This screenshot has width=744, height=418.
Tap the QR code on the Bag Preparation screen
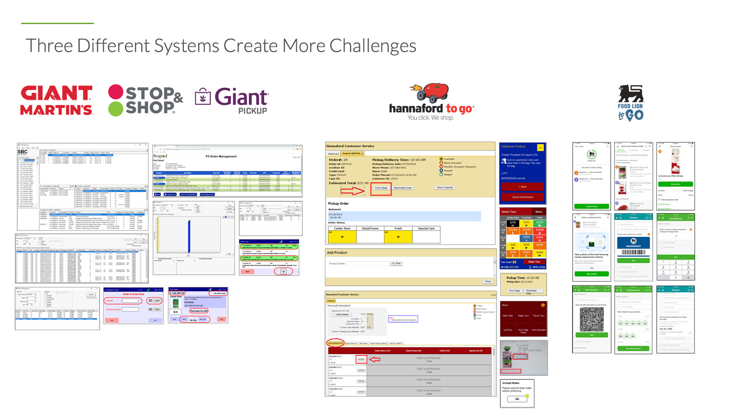click(x=591, y=319)
